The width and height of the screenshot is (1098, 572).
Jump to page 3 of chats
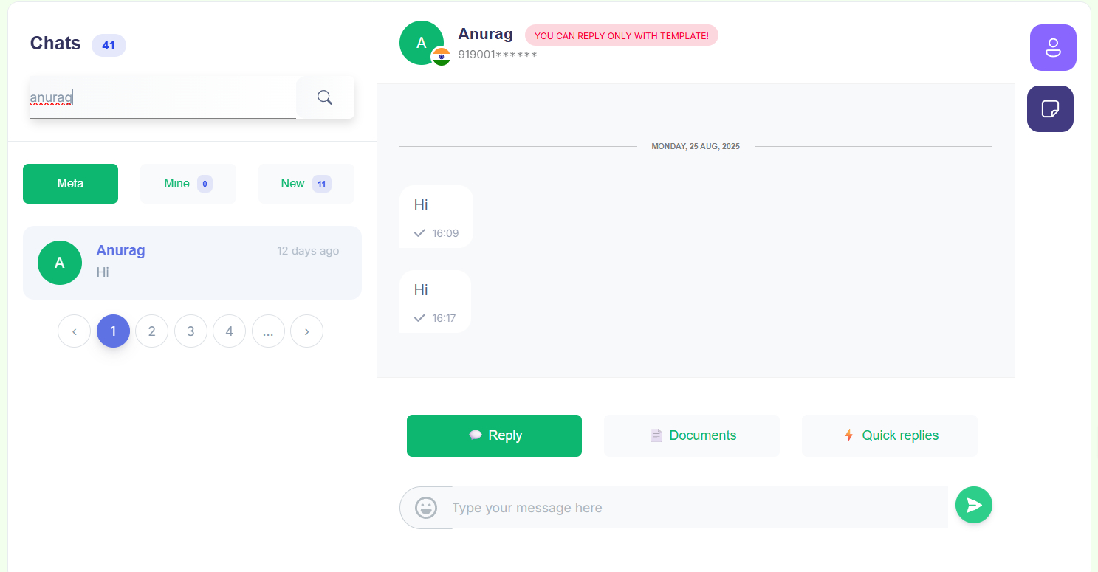tap(191, 331)
